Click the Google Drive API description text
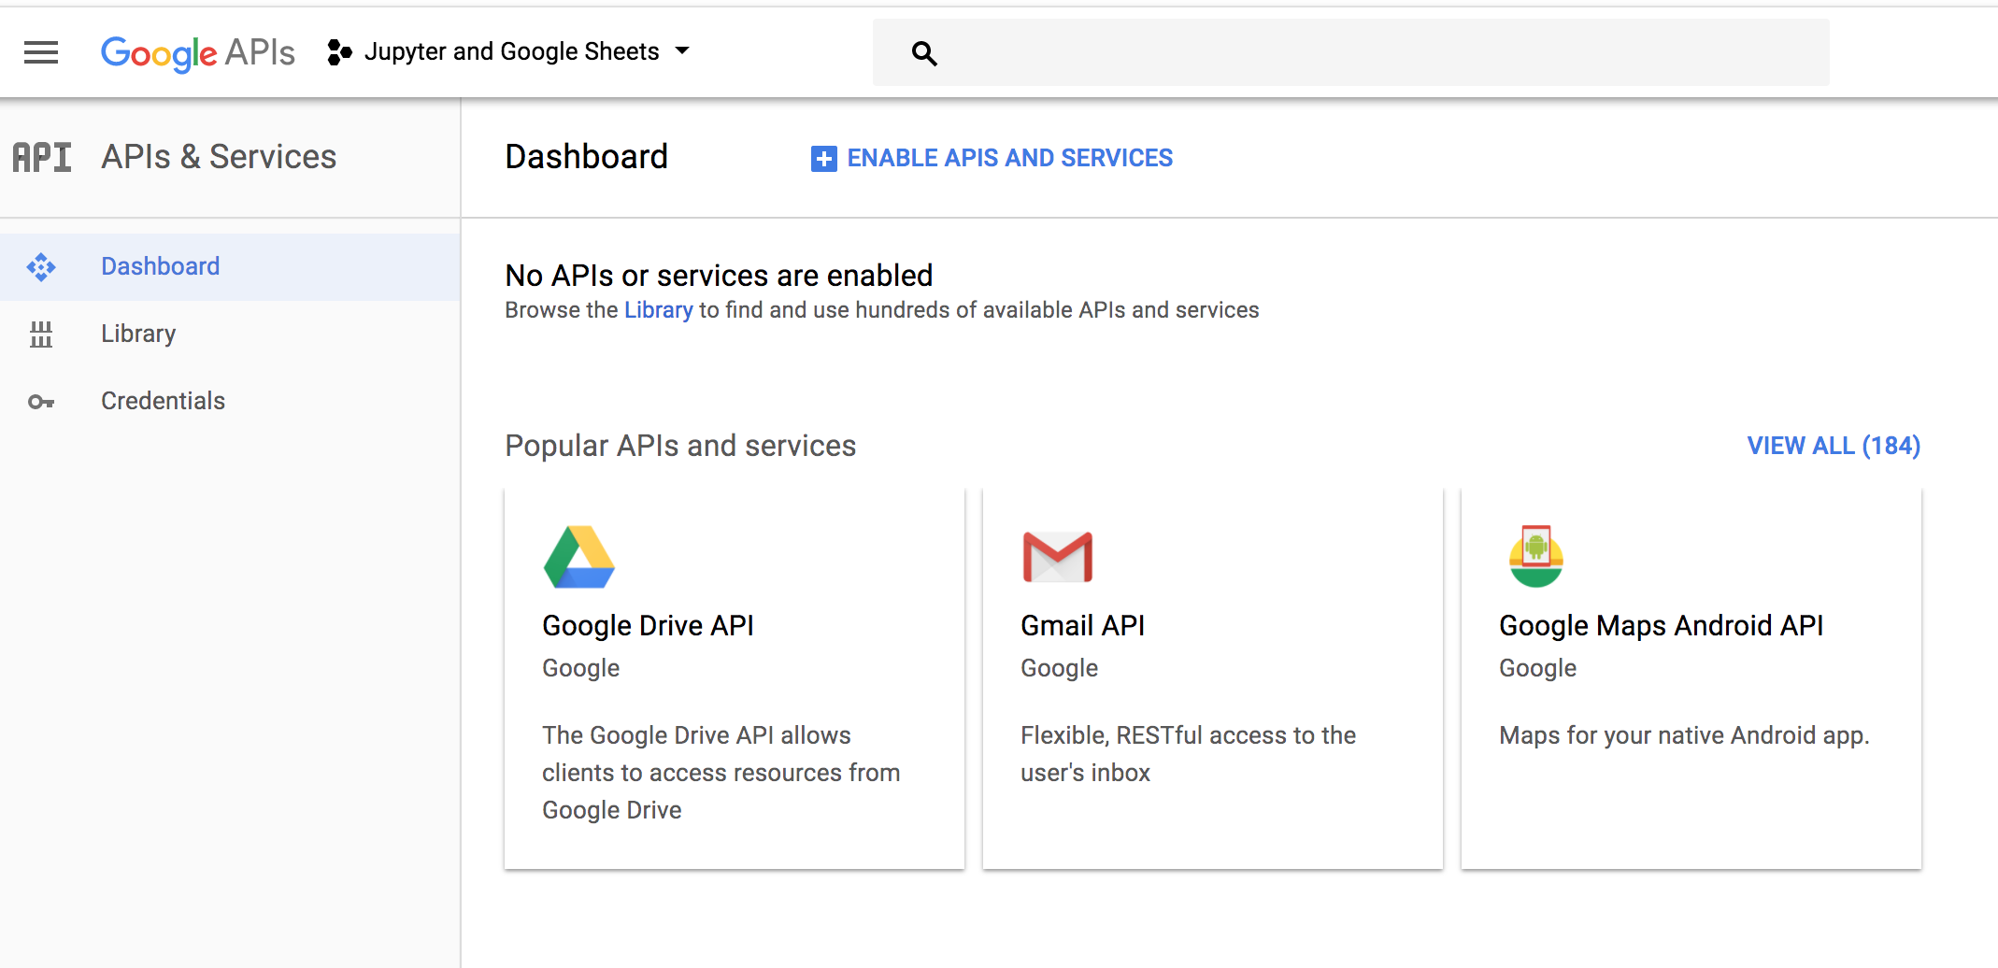This screenshot has width=1998, height=968. tap(721, 773)
